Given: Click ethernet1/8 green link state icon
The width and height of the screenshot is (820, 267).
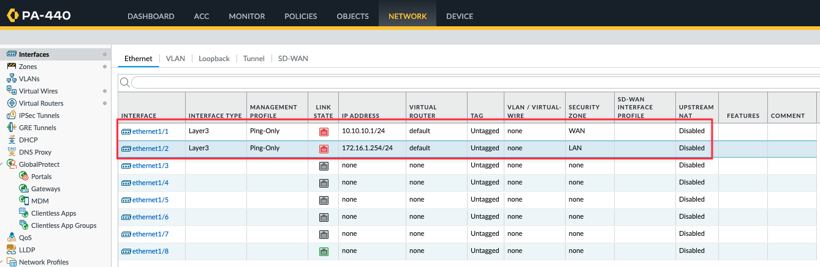Looking at the screenshot, I should pyautogui.click(x=324, y=251).
